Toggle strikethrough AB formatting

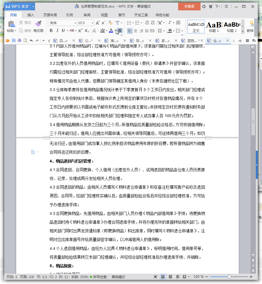(72, 31)
